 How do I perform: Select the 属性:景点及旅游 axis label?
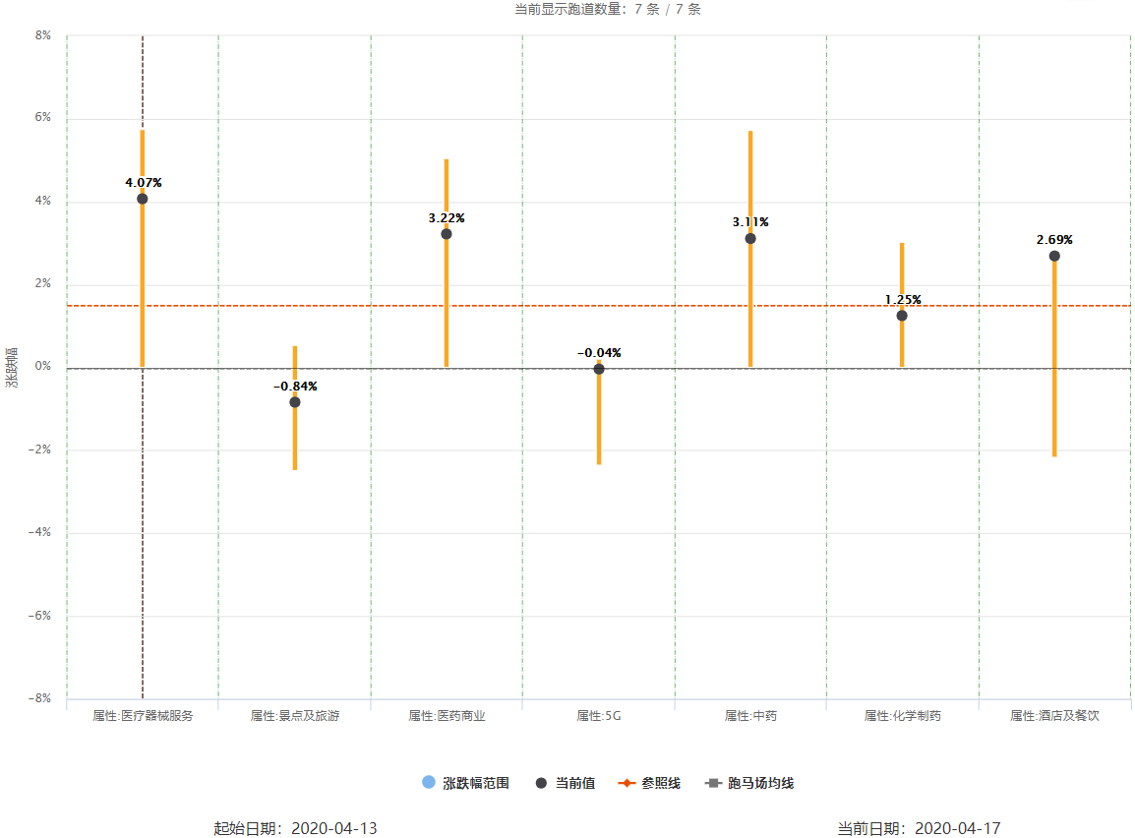(x=295, y=716)
